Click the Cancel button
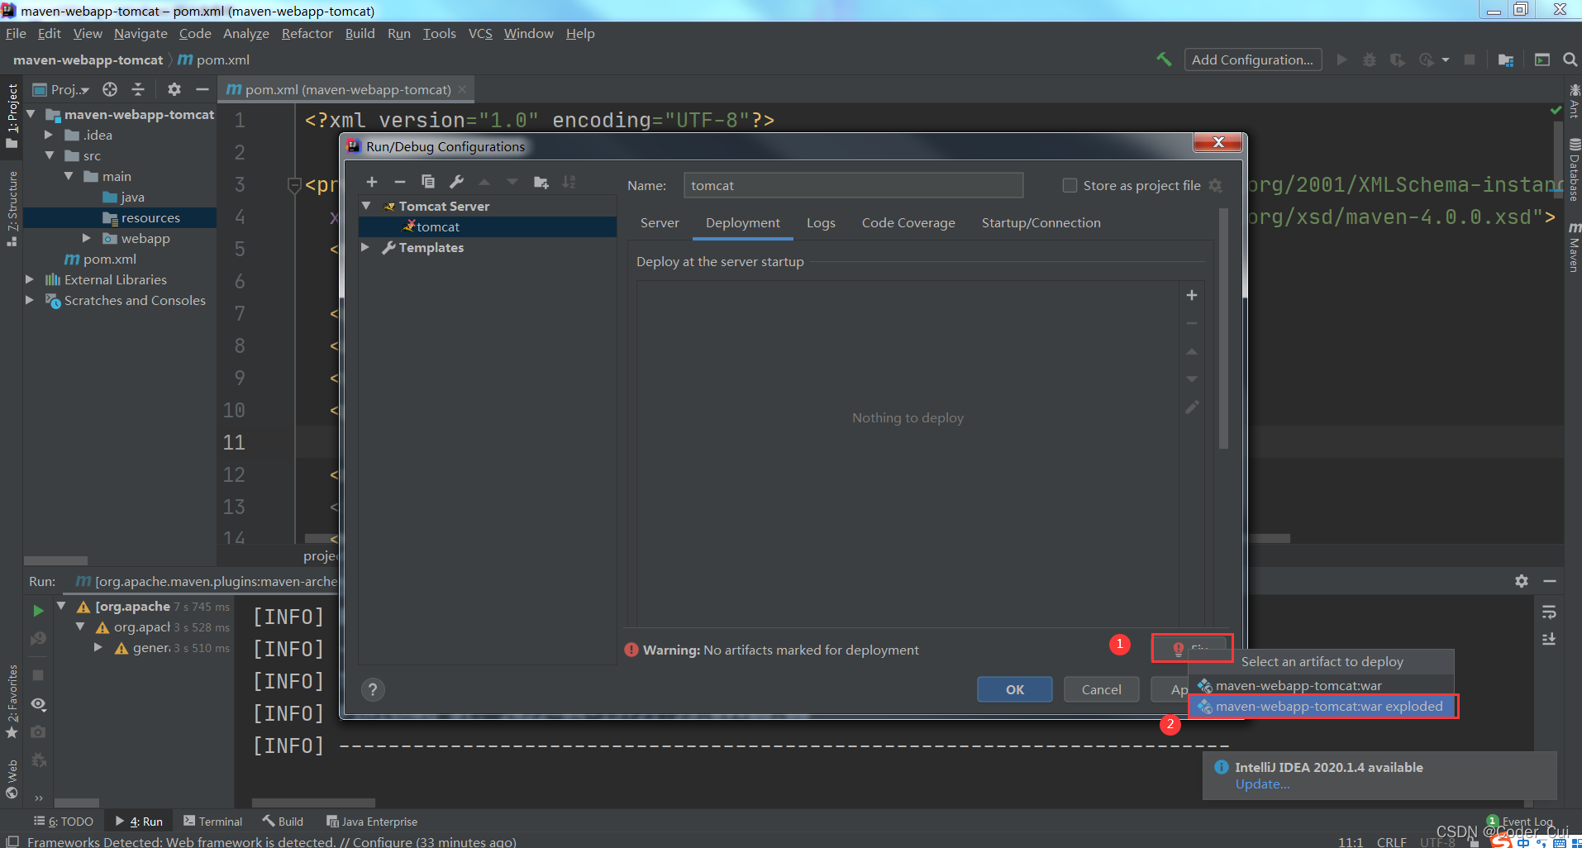Screen dimensions: 1582x848 pyautogui.click(x=1102, y=689)
